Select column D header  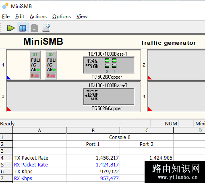coord(189,131)
